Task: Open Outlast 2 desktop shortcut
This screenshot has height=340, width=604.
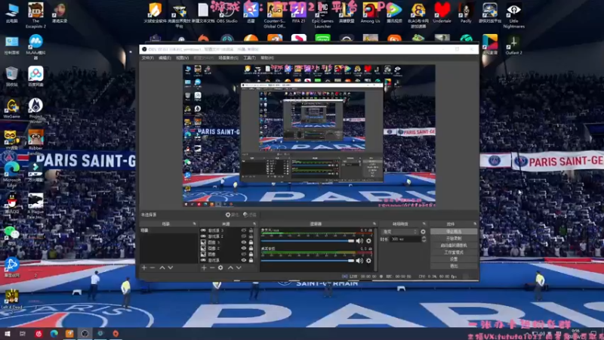Action: (x=513, y=45)
